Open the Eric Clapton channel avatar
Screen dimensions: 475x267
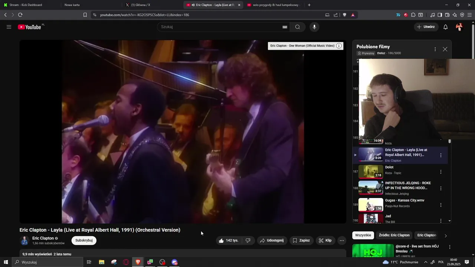point(24,240)
